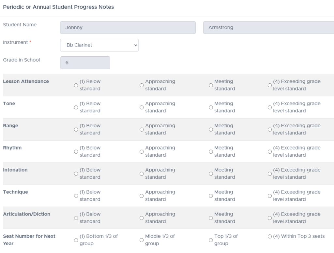Select Exceeding grade level standard for Tone
This screenshot has height=253, width=334.
pos(270,107)
